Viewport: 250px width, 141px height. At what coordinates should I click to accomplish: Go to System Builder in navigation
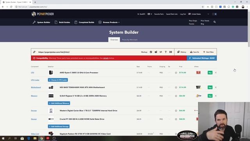41,22
